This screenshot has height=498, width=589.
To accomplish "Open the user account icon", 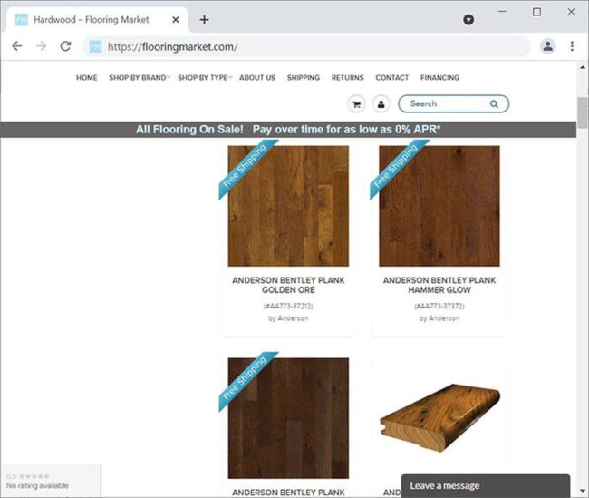I will click(x=381, y=103).
